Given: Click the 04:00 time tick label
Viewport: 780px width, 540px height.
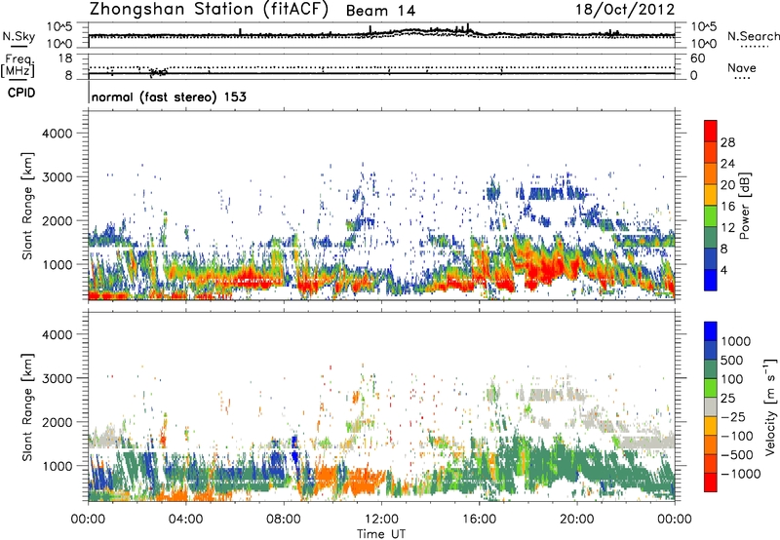Looking at the screenshot, I should click(185, 520).
